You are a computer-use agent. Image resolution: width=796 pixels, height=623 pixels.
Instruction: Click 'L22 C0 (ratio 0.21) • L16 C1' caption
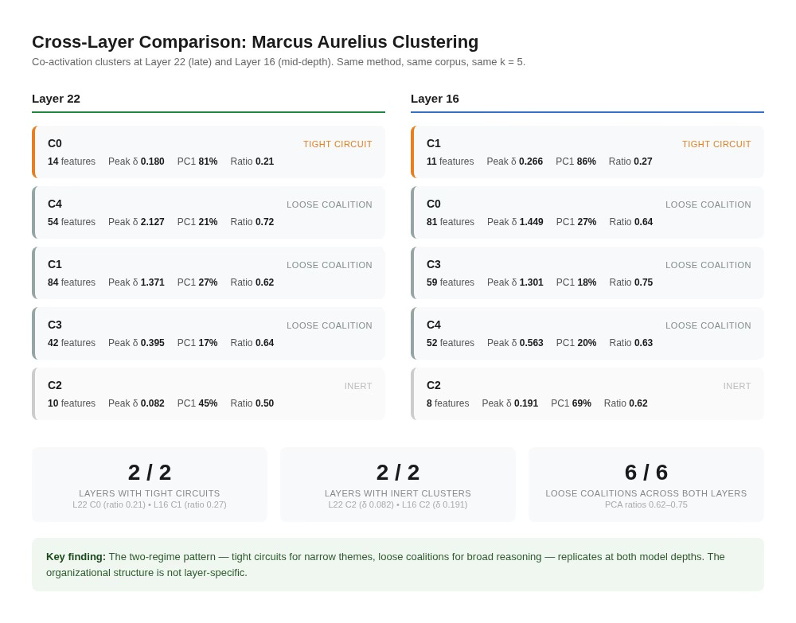[150, 504]
